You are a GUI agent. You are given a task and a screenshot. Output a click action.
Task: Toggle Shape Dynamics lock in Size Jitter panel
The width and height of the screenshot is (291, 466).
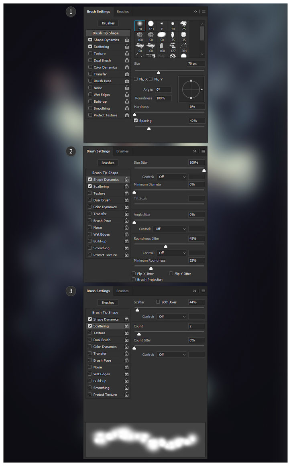tap(126, 179)
